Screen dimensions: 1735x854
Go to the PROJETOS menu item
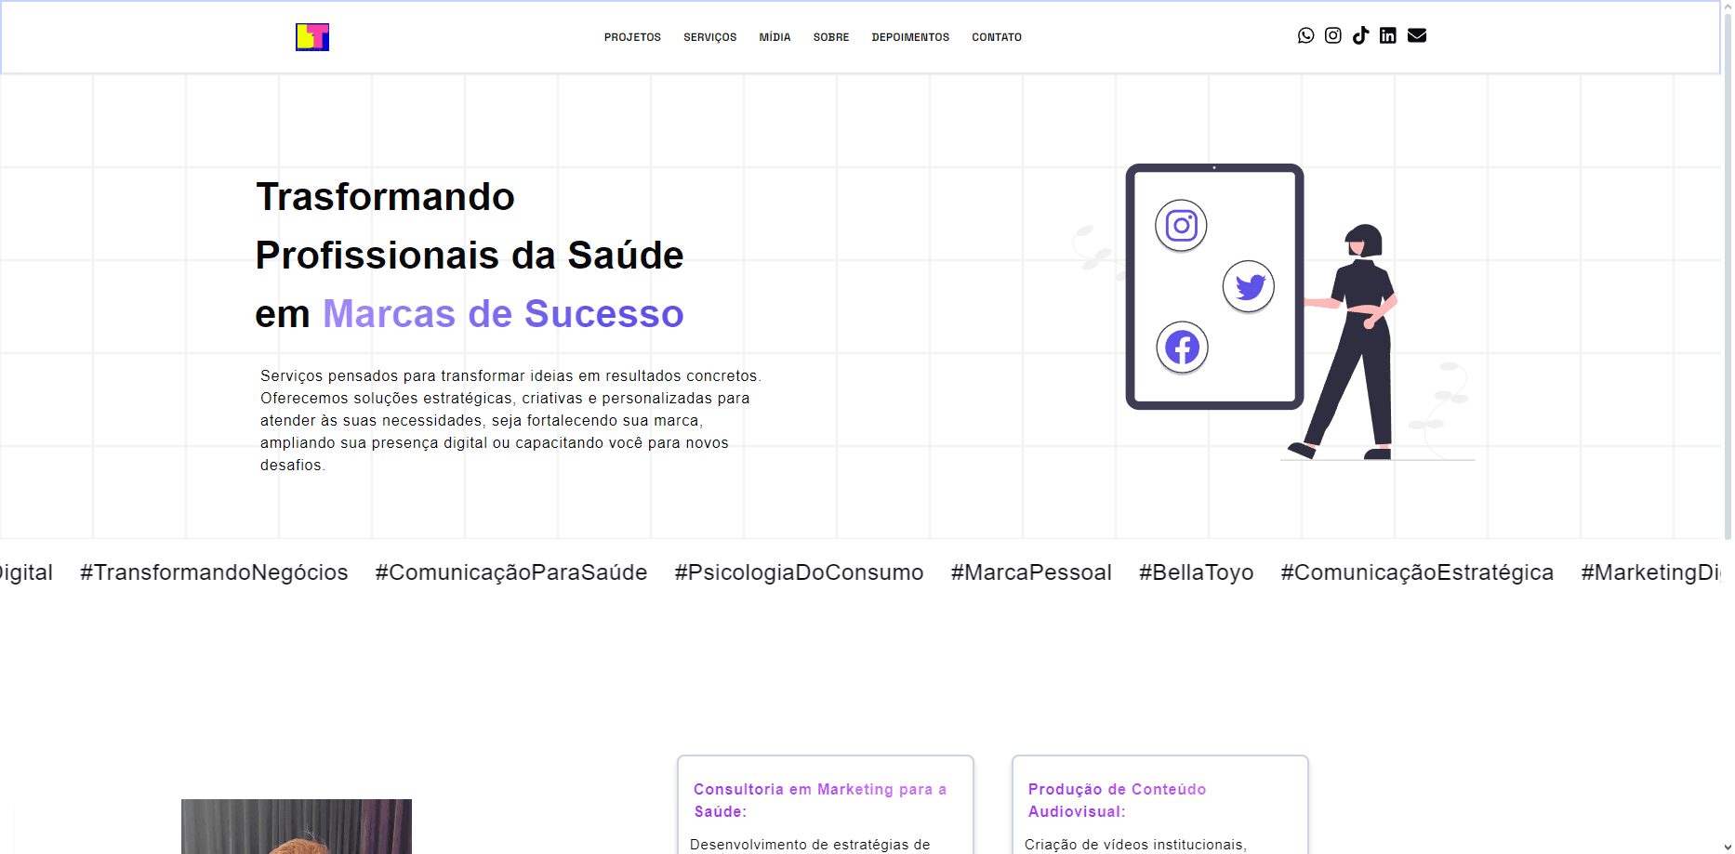point(632,37)
